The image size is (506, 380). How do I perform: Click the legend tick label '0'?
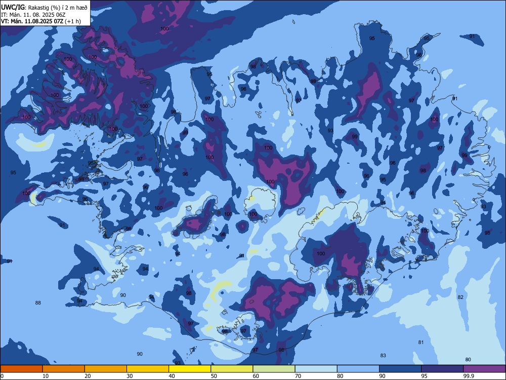2,376
